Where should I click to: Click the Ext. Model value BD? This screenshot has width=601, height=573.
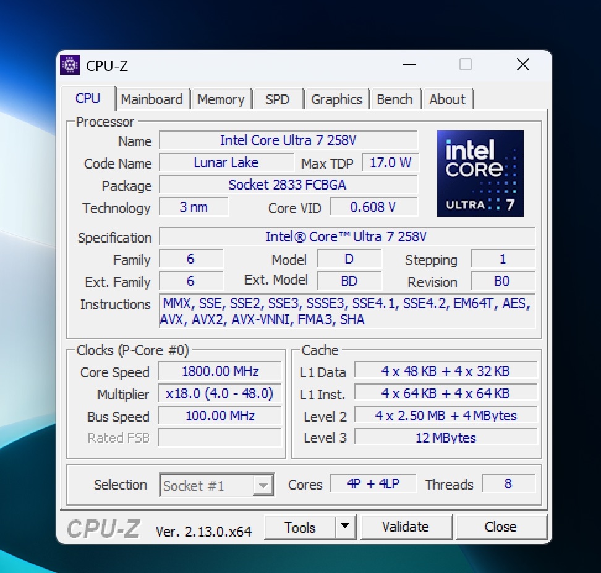[x=349, y=282]
